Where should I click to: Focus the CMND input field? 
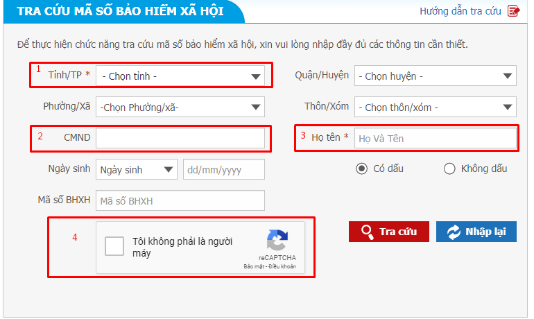pyautogui.click(x=180, y=138)
